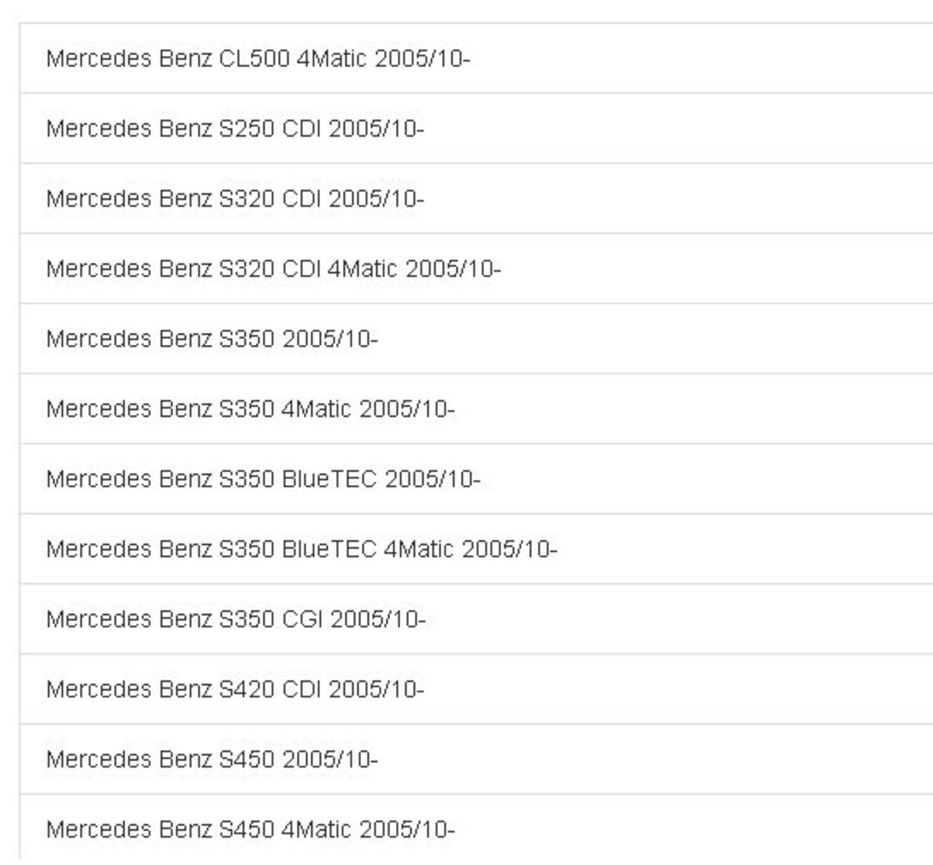Click the S250 CDI model text

coord(270,128)
